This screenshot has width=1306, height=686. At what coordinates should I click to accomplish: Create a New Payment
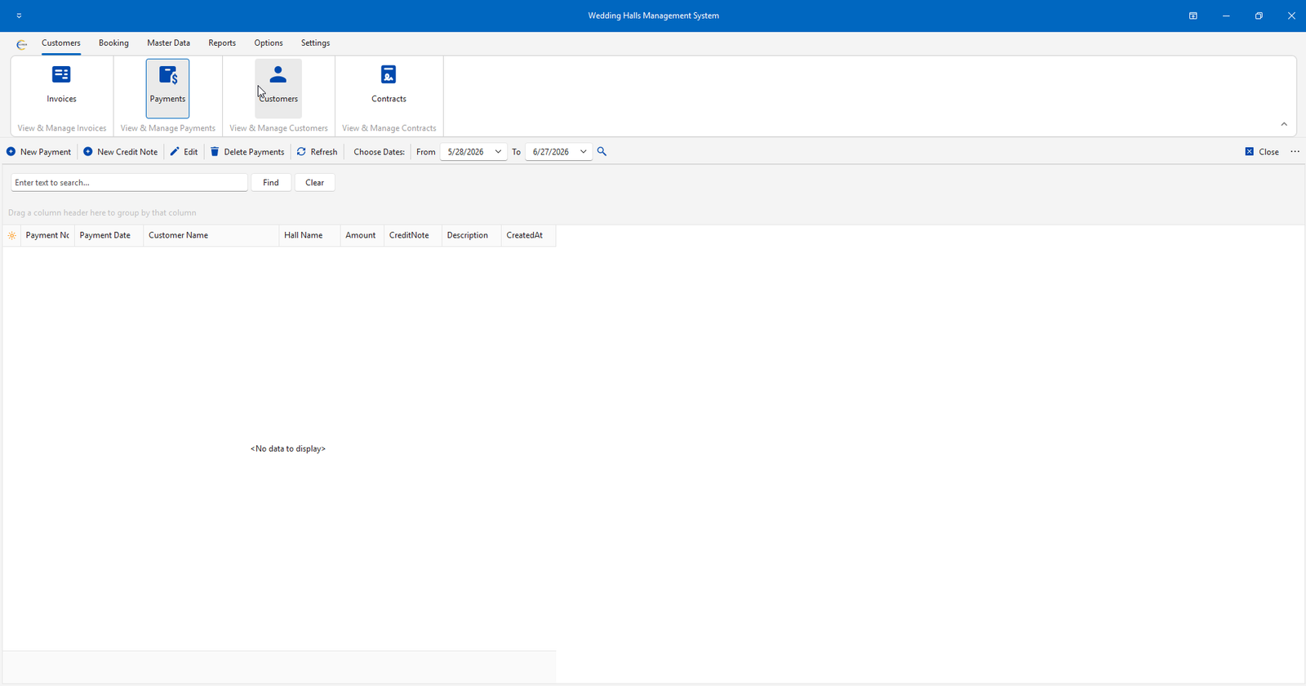[x=39, y=152]
